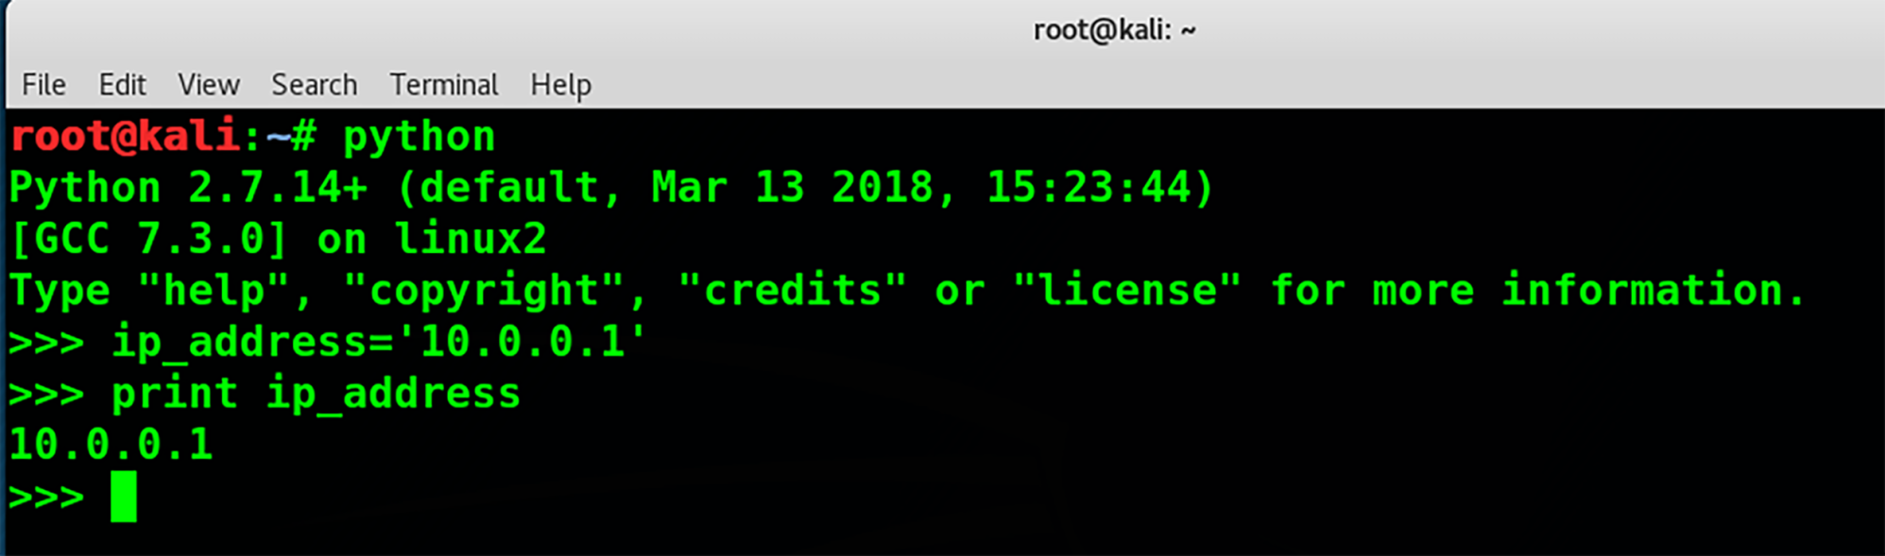Open the Terminal menu

click(444, 85)
